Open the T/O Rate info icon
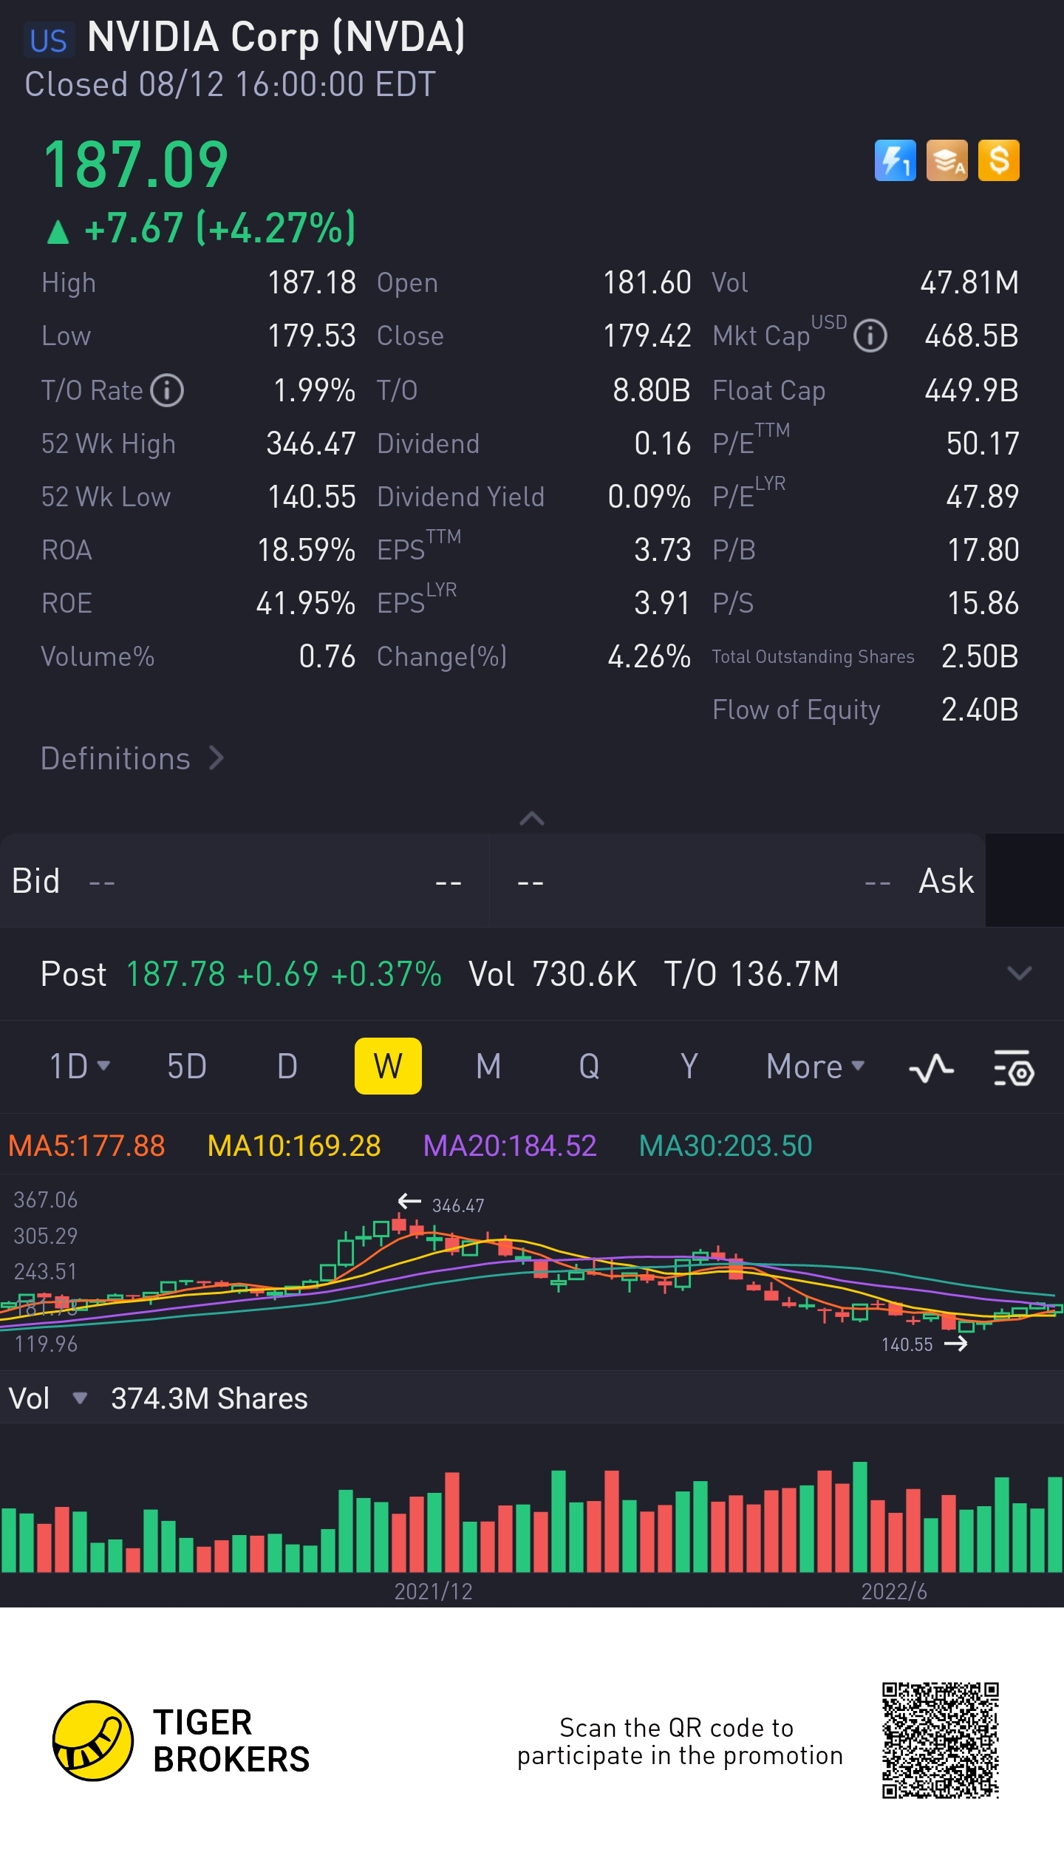The height and width of the screenshot is (1875, 1064). click(167, 390)
